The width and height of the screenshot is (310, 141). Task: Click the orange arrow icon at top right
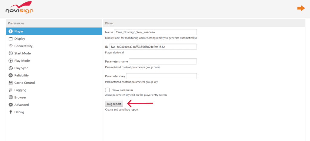[301, 8]
